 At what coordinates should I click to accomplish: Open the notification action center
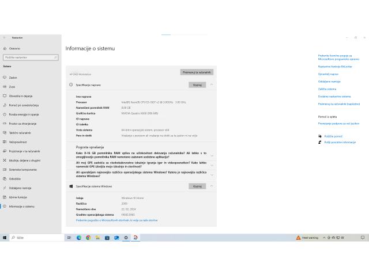(363, 237)
